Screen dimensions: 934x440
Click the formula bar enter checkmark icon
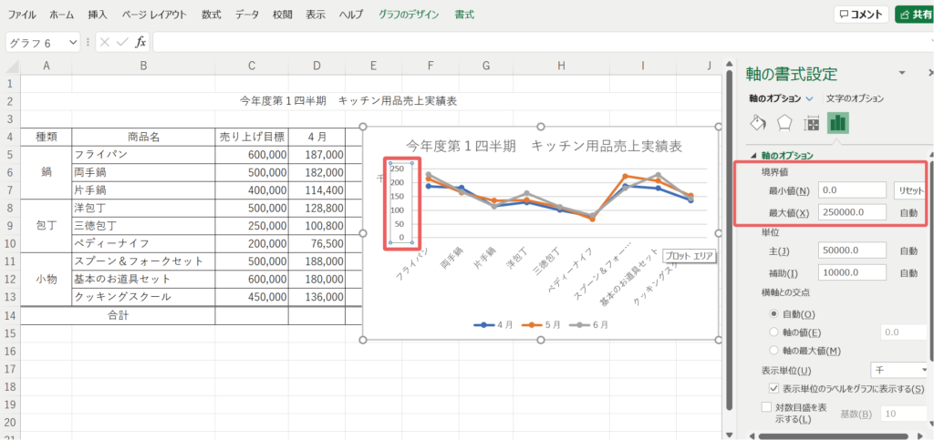click(122, 42)
